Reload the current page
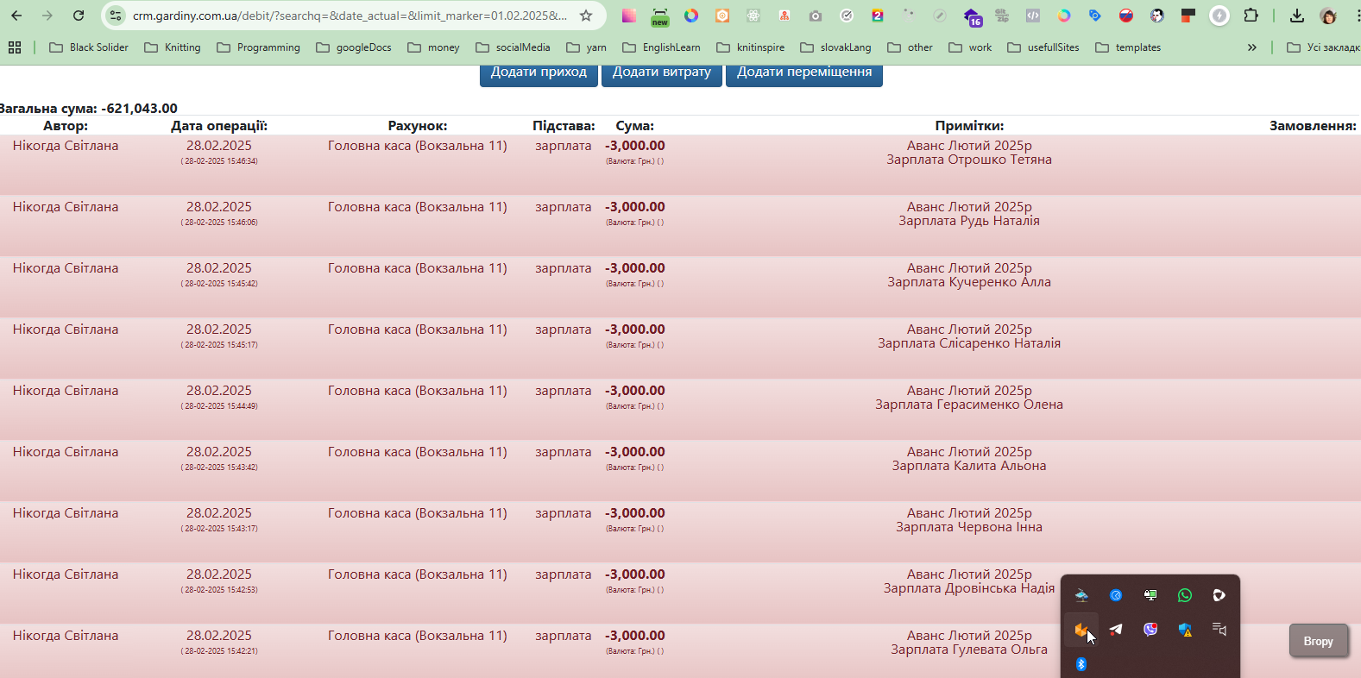 coord(79,16)
